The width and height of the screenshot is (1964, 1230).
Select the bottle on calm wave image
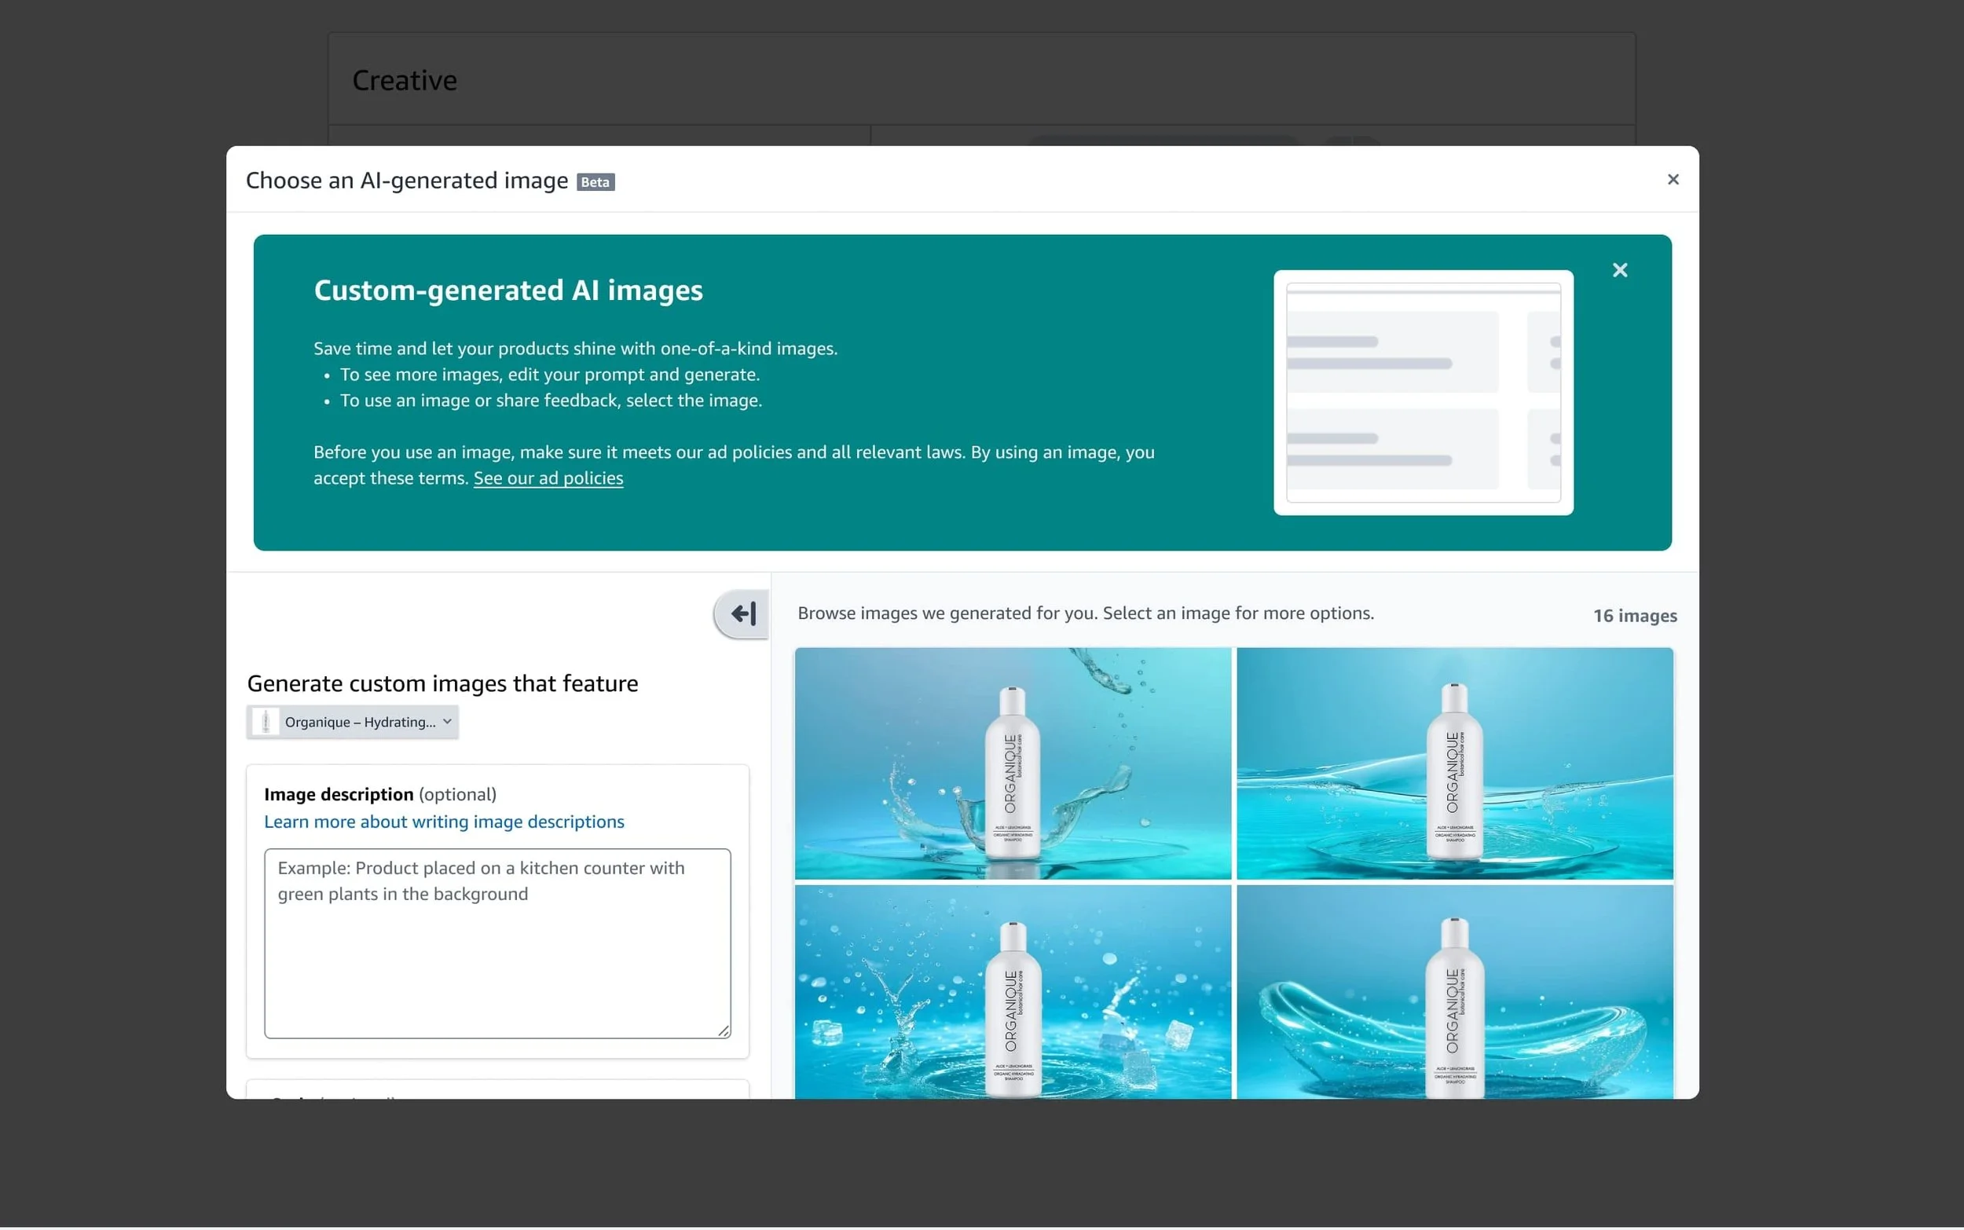1454,764
